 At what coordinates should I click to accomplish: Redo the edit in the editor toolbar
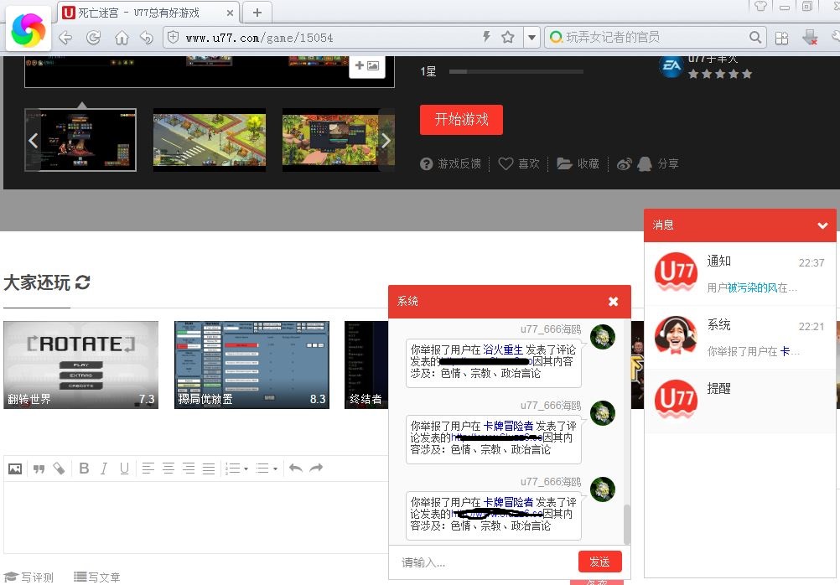(x=317, y=469)
